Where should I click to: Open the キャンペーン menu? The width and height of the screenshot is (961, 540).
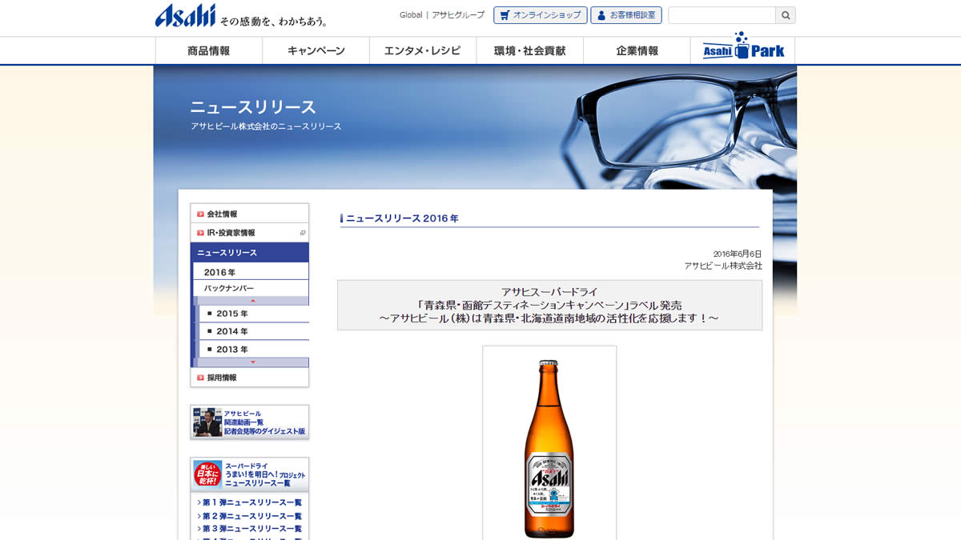click(x=316, y=50)
